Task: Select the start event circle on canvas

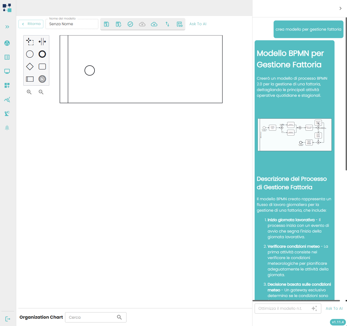Action: pyautogui.click(x=90, y=70)
